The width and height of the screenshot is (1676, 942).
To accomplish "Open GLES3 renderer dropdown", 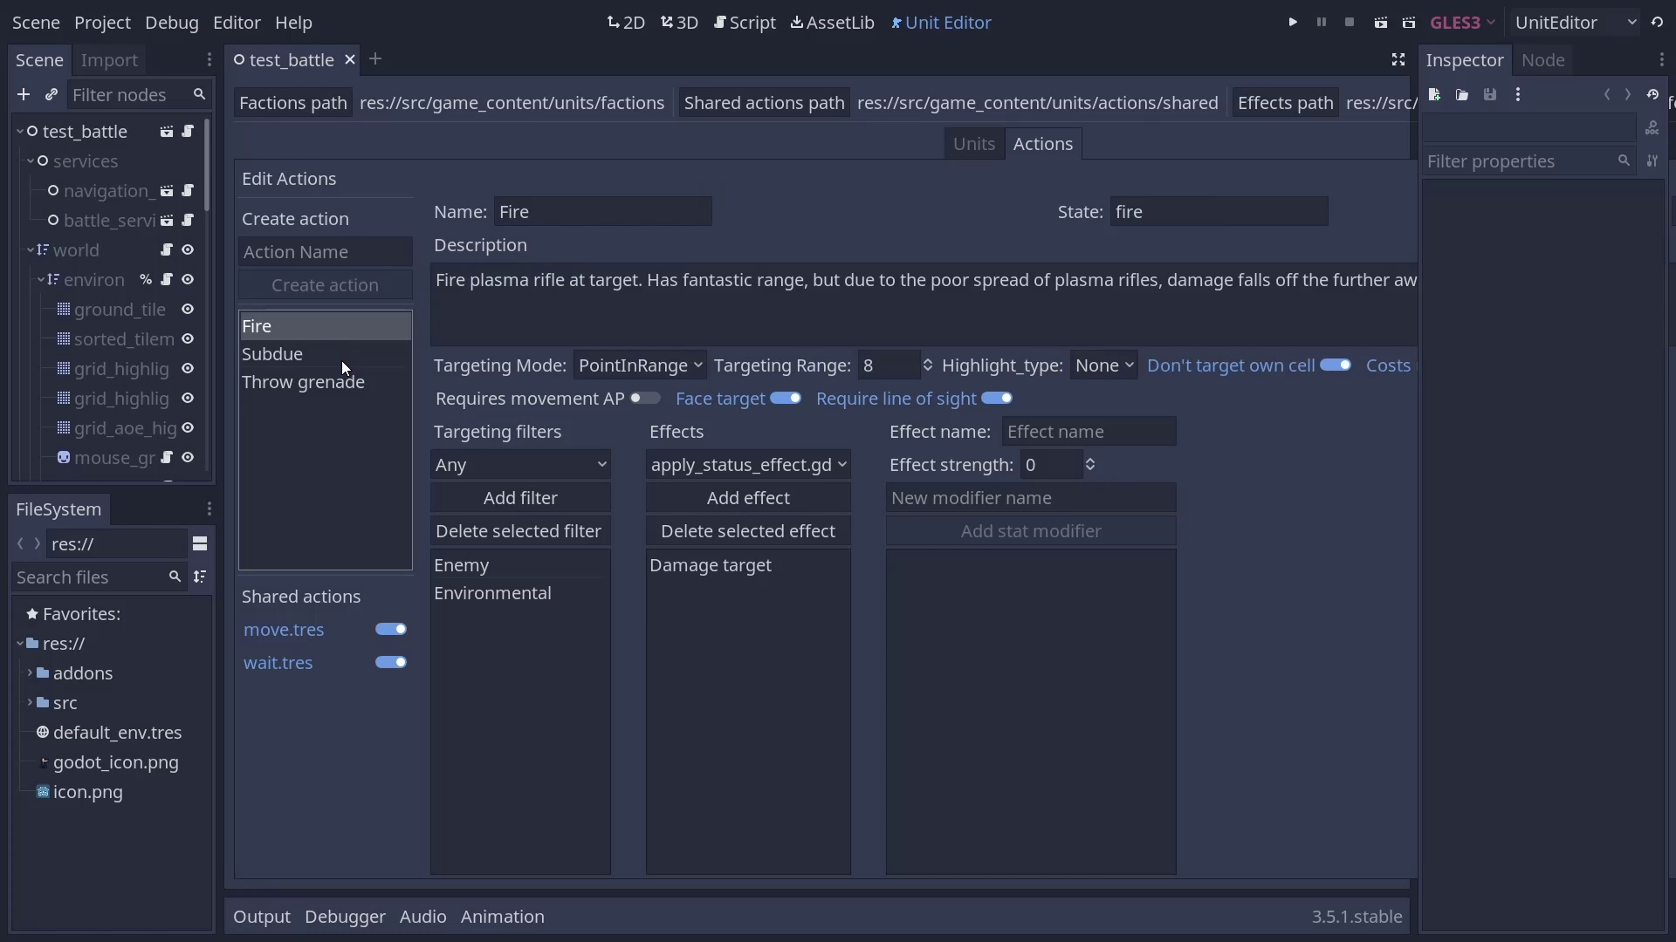I will [1462, 23].
